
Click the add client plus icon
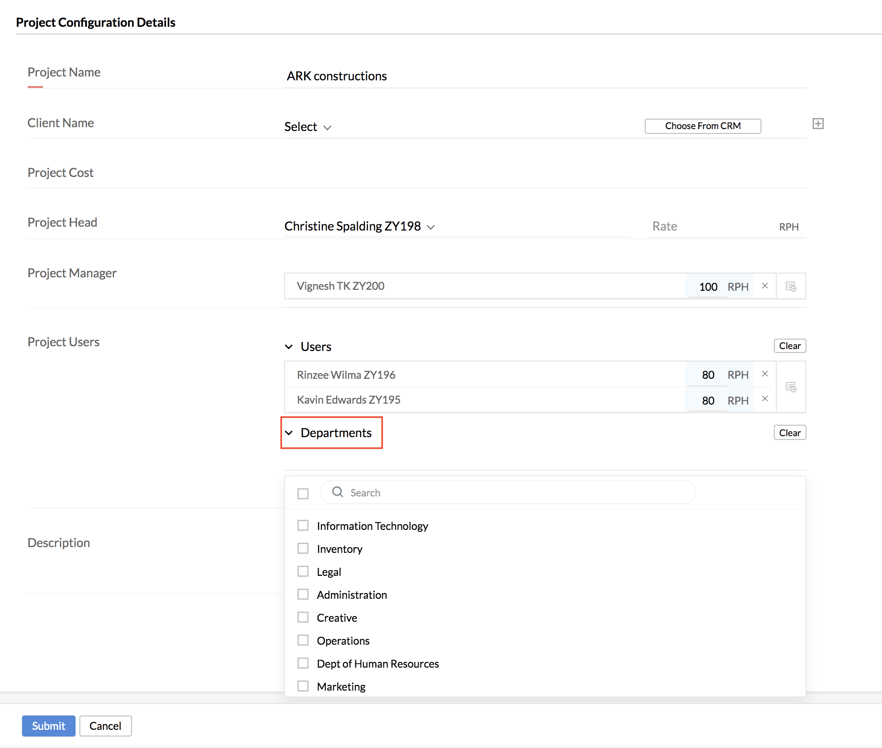pyautogui.click(x=818, y=124)
